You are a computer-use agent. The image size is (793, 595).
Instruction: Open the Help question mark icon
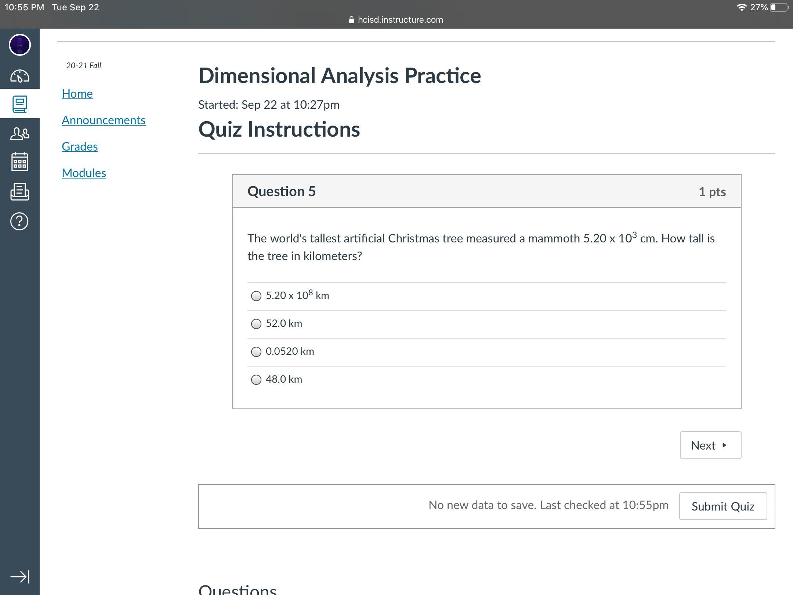tap(19, 221)
